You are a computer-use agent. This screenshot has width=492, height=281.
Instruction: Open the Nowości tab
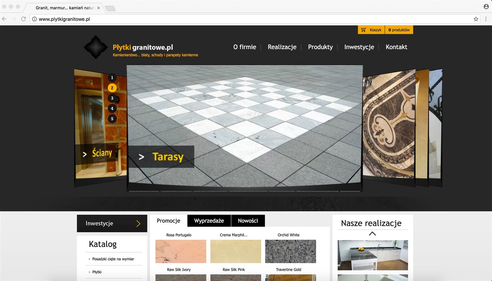(x=248, y=221)
